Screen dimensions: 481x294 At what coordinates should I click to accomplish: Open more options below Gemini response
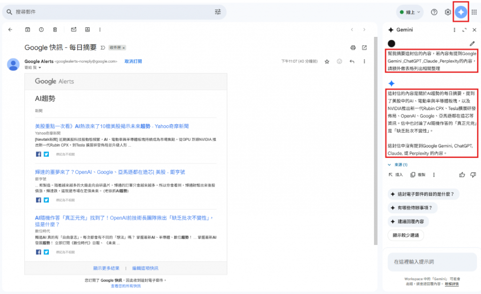tap(434, 174)
